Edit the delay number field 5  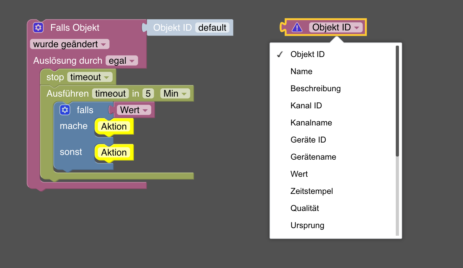(x=148, y=93)
